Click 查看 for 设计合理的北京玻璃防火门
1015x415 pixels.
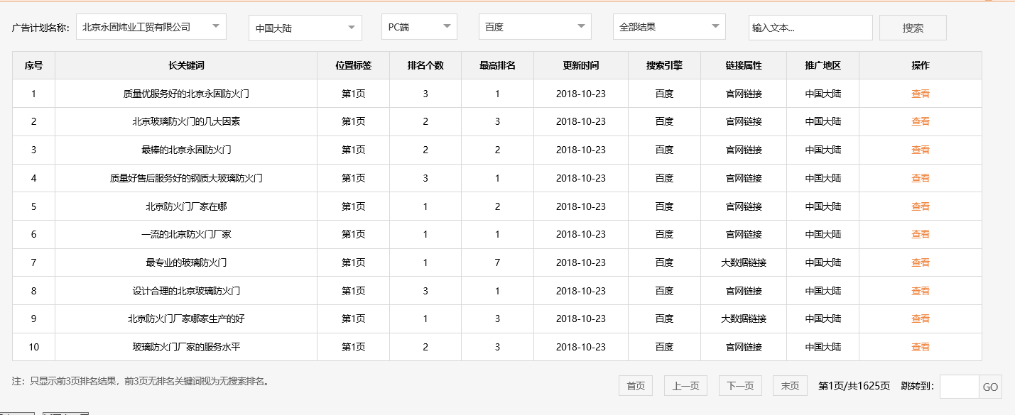tap(919, 290)
